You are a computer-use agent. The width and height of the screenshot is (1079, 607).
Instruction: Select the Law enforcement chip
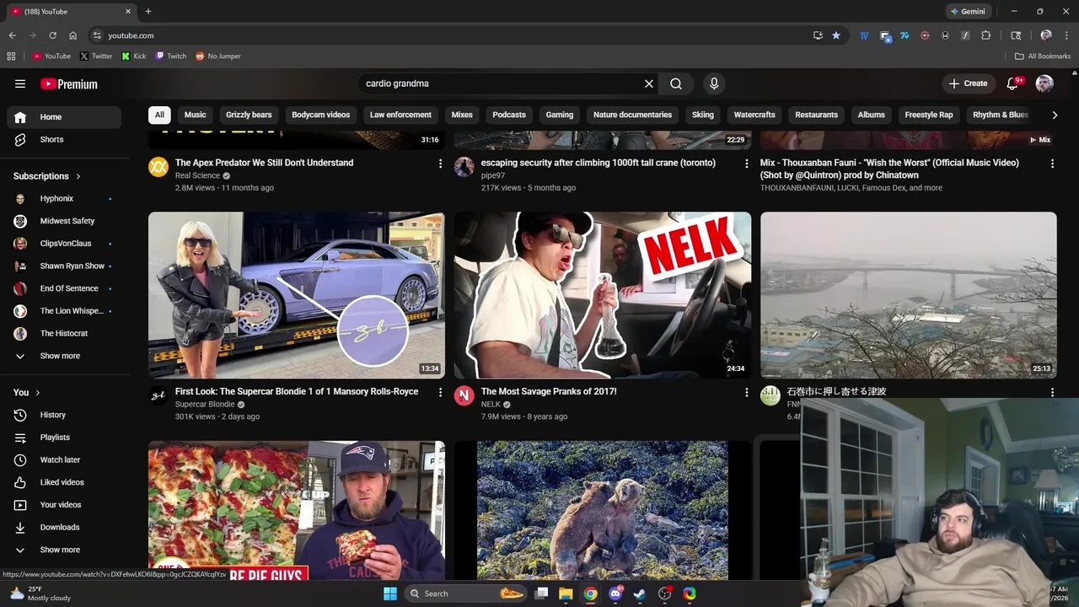point(400,115)
